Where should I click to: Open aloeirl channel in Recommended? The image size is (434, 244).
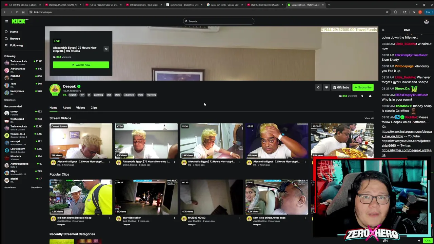coord(23,180)
